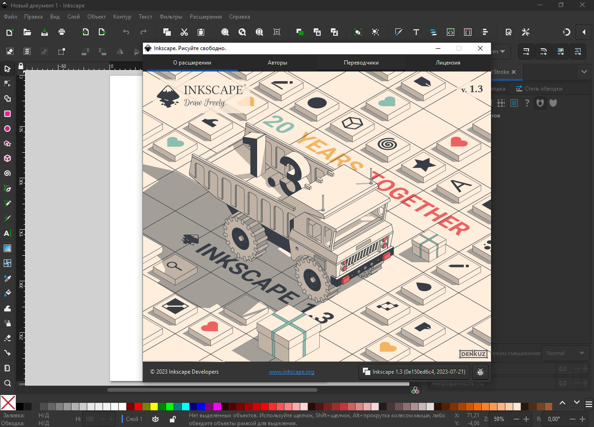
Task: Toggle scale stroke width with object
Action: (526, 51)
